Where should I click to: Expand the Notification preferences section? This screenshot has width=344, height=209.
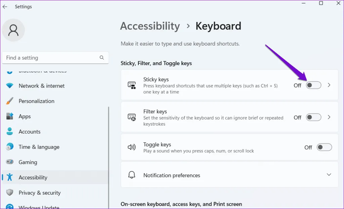tap(329, 175)
